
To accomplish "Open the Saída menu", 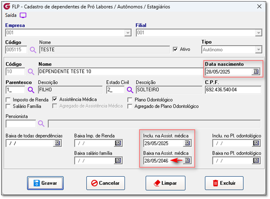I will pos(11,15).
